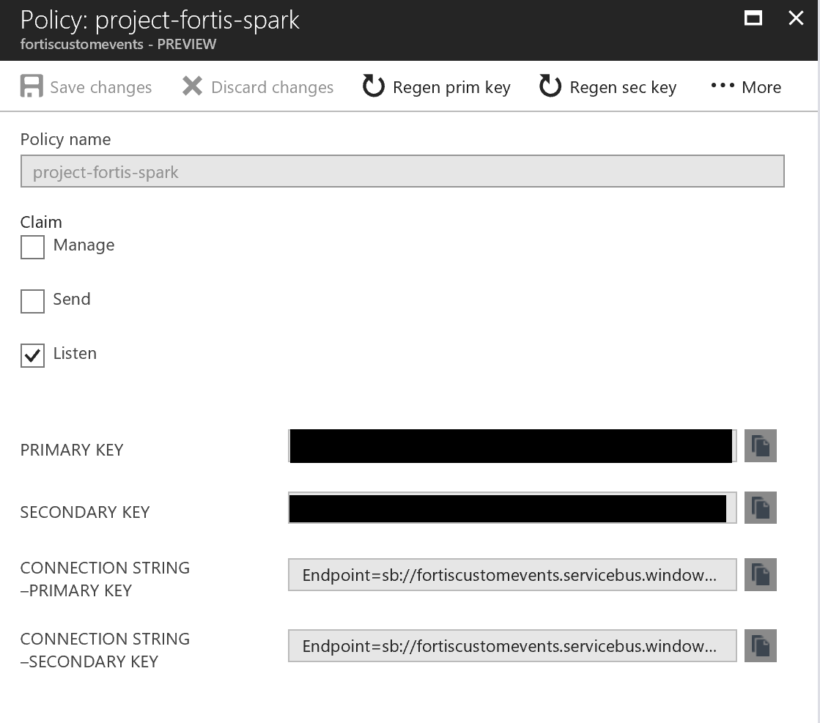Copy the secondary key connection string

[x=761, y=645]
